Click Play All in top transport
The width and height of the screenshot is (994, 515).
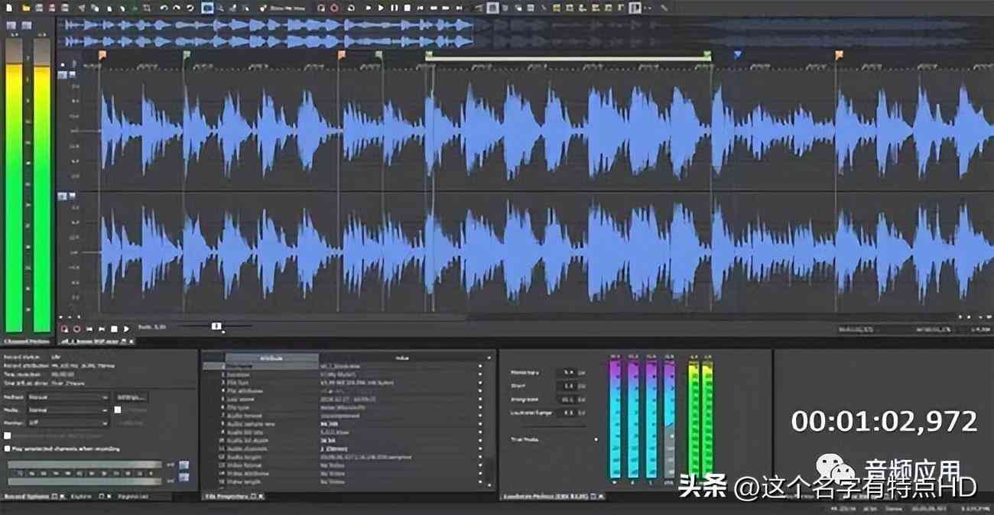point(369,7)
